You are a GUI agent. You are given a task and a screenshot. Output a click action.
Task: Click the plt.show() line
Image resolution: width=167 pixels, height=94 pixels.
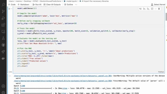(x=22, y=66)
